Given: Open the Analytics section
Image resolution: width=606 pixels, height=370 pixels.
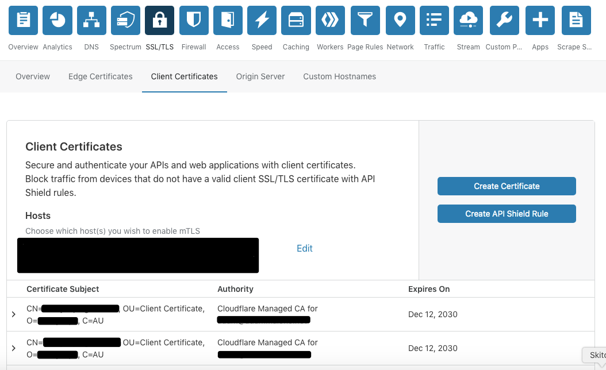Looking at the screenshot, I should [57, 20].
